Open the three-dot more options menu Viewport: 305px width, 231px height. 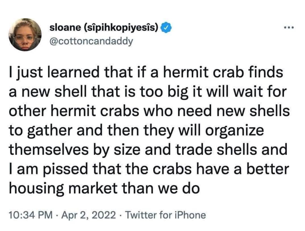289,28
